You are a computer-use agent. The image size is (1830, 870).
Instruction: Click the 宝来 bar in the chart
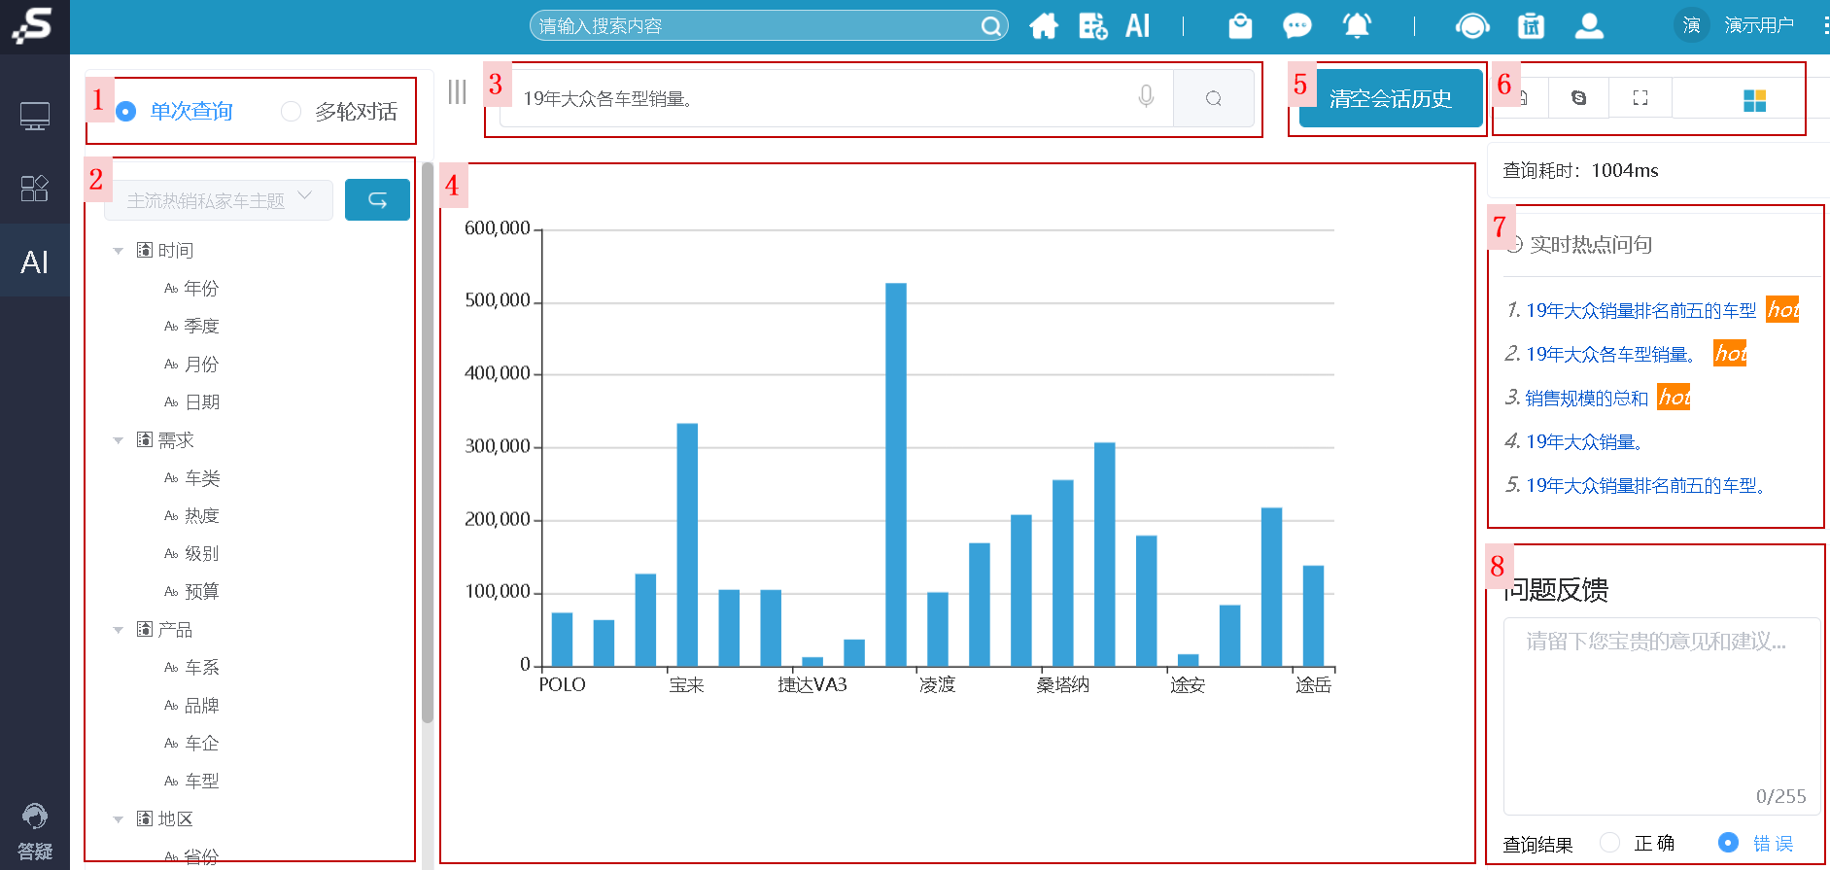(687, 544)
